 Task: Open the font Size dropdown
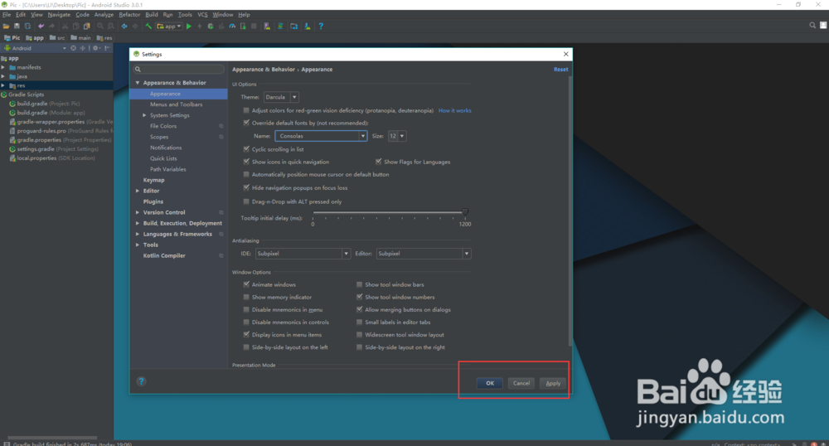[397, 136]
